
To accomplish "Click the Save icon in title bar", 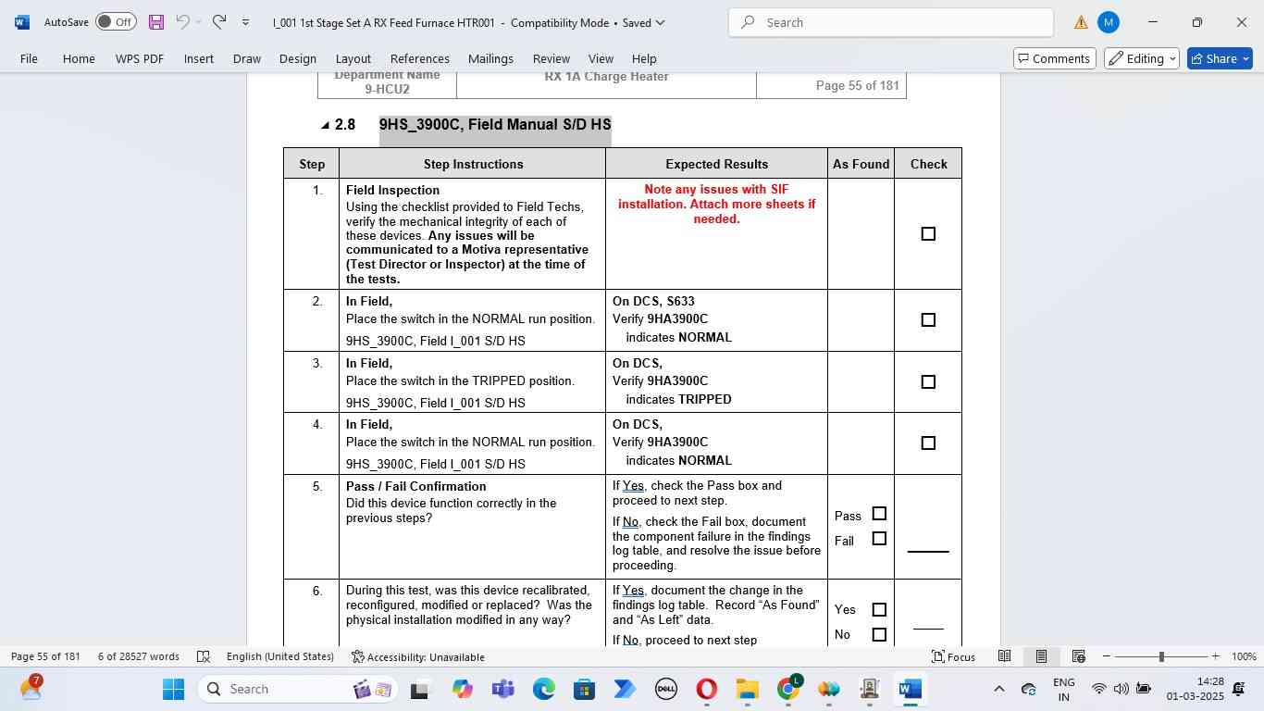I will (155, 22).
